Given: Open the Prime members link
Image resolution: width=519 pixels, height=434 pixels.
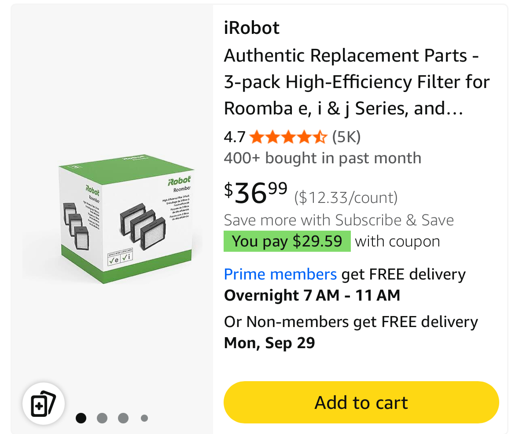Looking at the screenshot, I should pos(280,274).
